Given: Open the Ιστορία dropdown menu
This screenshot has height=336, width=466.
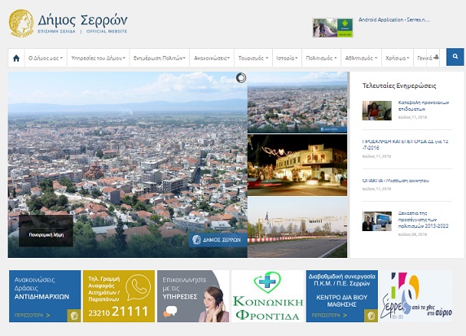Looking at the screenshot, I should [287, 59].
